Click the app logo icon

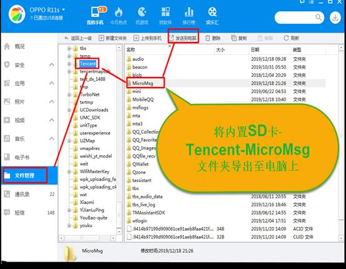click(17, 15)
